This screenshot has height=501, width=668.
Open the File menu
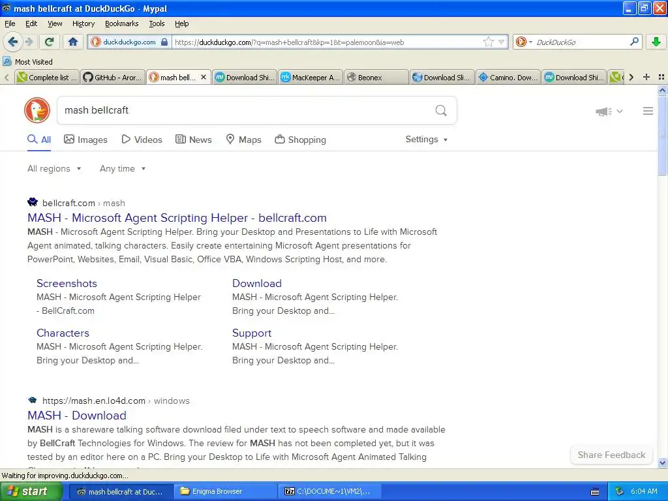pyautogui.click(x=10, y=23)
